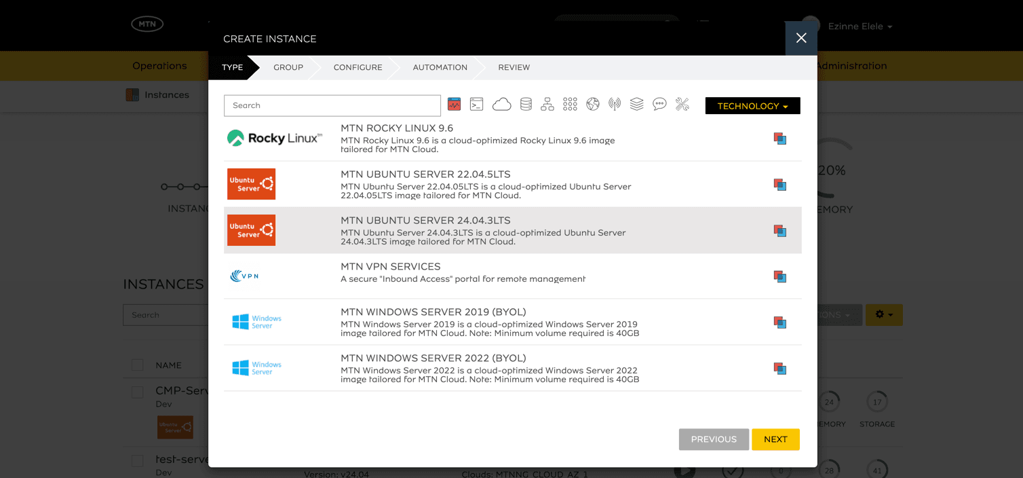This screenshot has height=478, width=1023.
Task: Select the broadcast antenna category filter icon
Action: coord(615,105)
